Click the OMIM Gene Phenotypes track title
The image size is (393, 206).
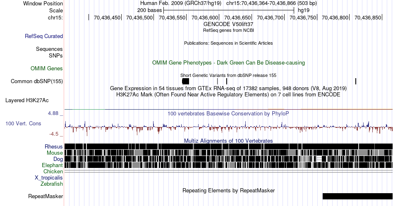click(228, 62)
